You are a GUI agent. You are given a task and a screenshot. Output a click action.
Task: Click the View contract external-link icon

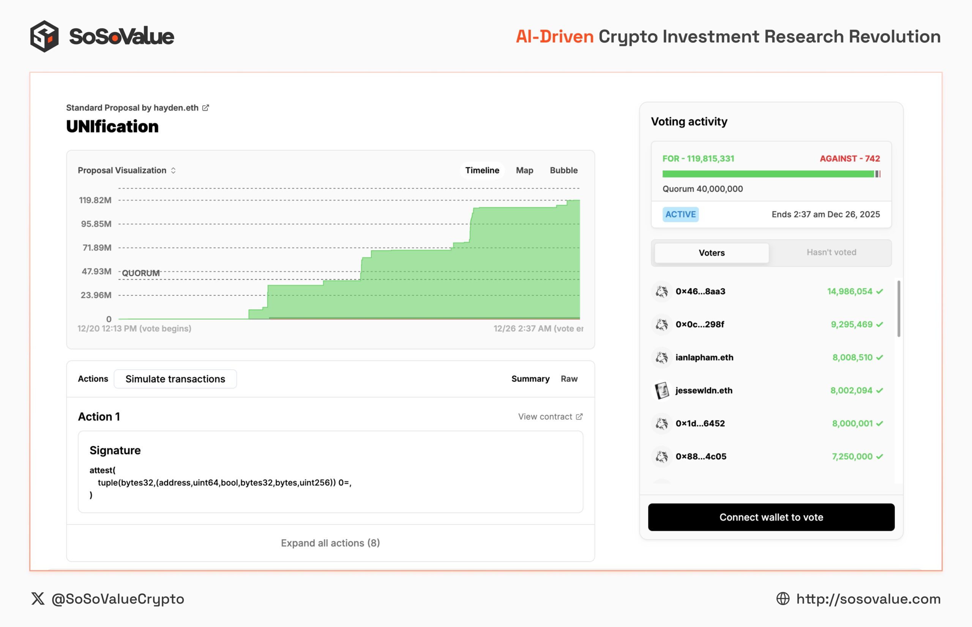point(579,416)
